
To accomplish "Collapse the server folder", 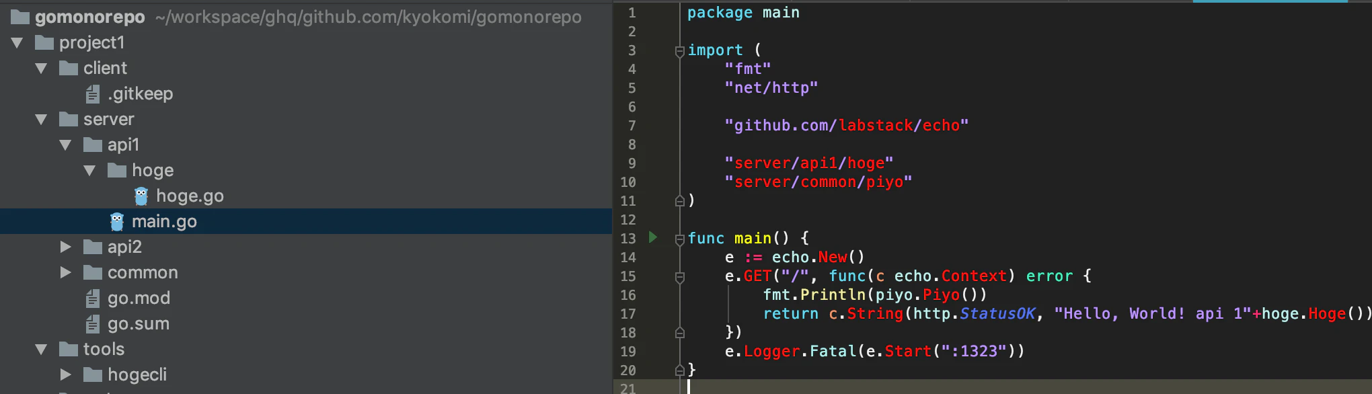I will point(42,120).
